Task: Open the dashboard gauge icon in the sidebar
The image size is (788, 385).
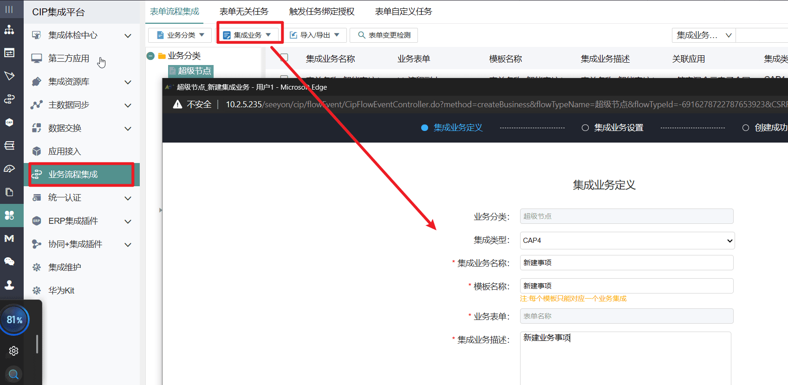Action: pyautogui.click(x=9, y=169)
